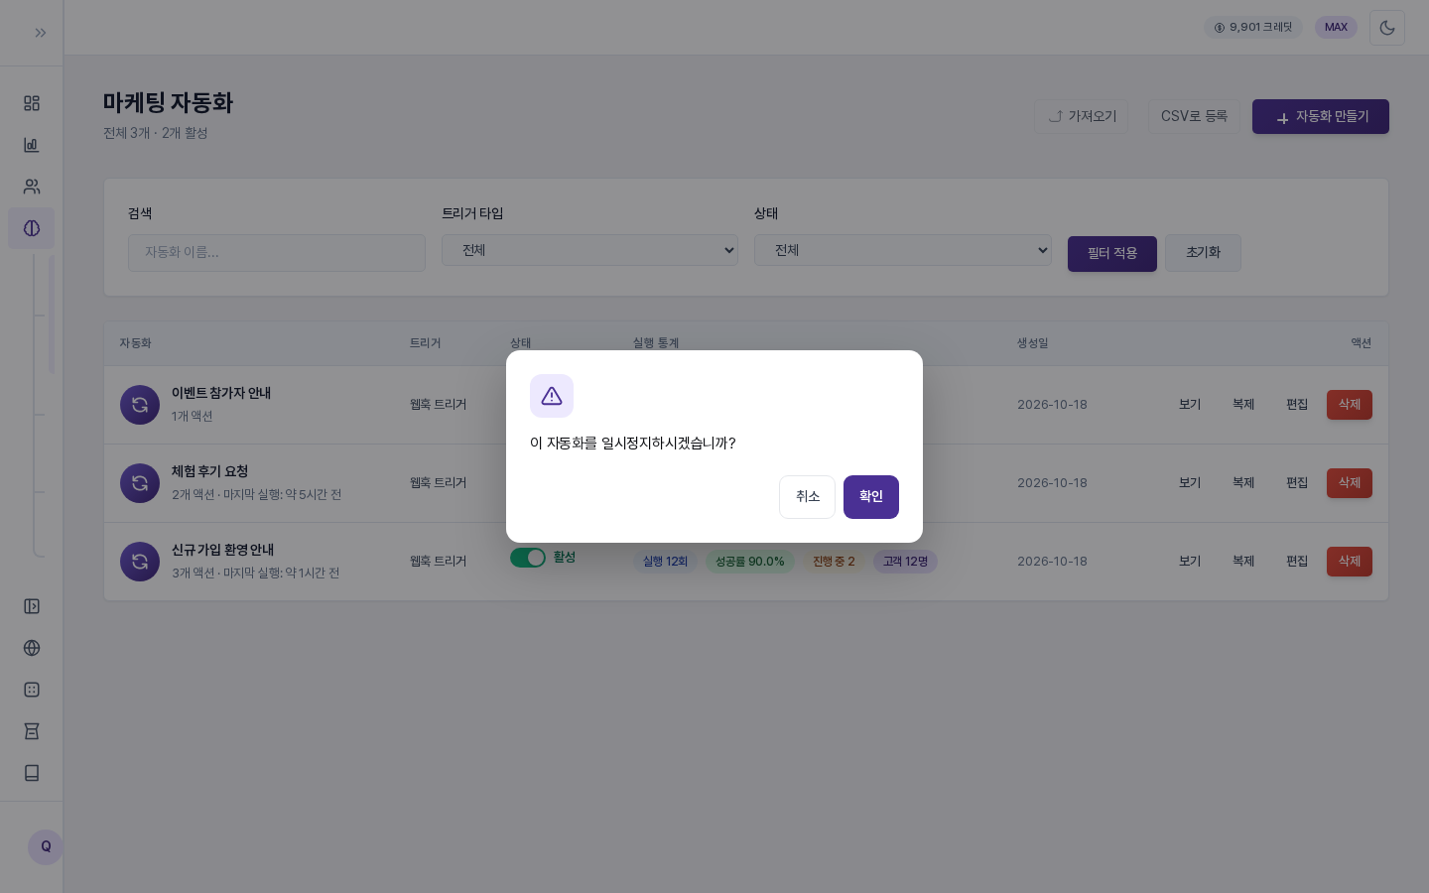Click the warning triangle icon in dialog
The image size is (1429, 893).
[x=552, y=396]
